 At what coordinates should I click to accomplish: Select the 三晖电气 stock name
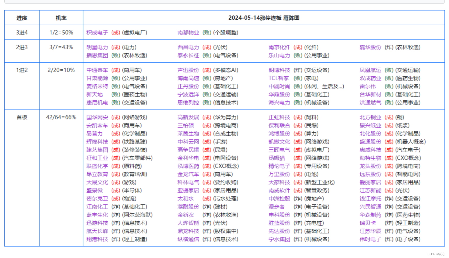[x=279, y=150]
